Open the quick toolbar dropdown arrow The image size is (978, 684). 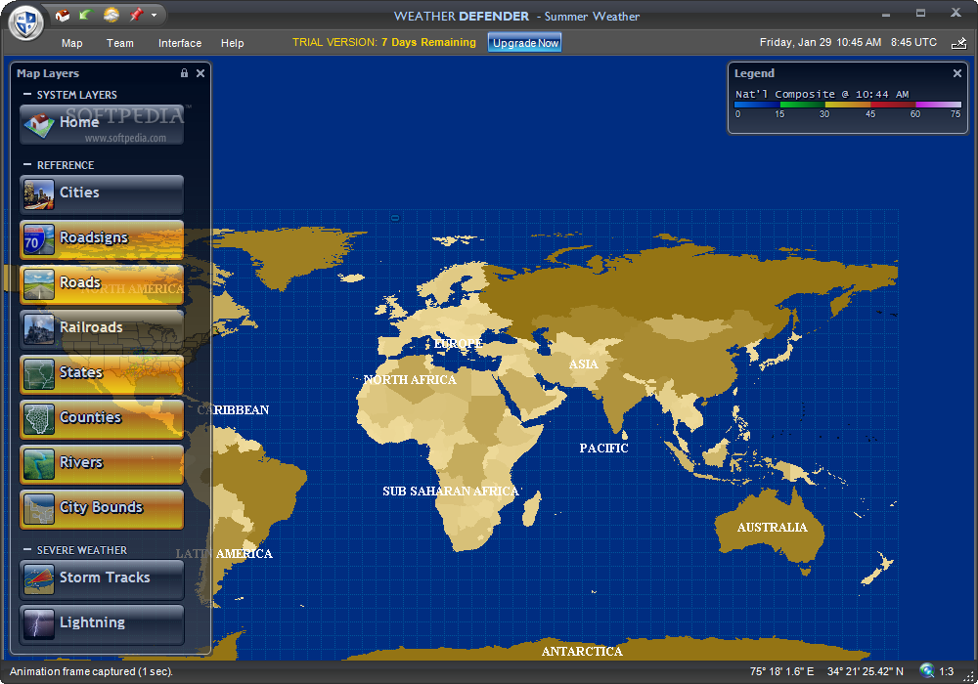155,15
